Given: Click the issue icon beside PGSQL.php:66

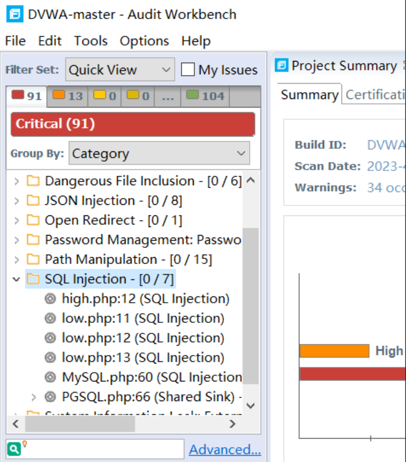Looking at the screenshot, I should pos(50,397).
